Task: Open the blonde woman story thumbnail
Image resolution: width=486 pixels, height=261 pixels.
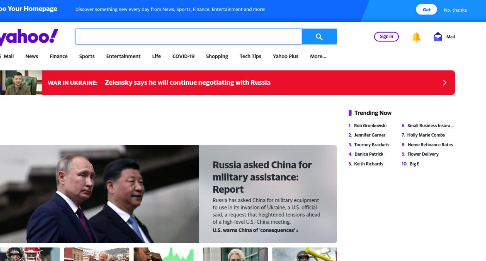Action: (x=235, y=254)
